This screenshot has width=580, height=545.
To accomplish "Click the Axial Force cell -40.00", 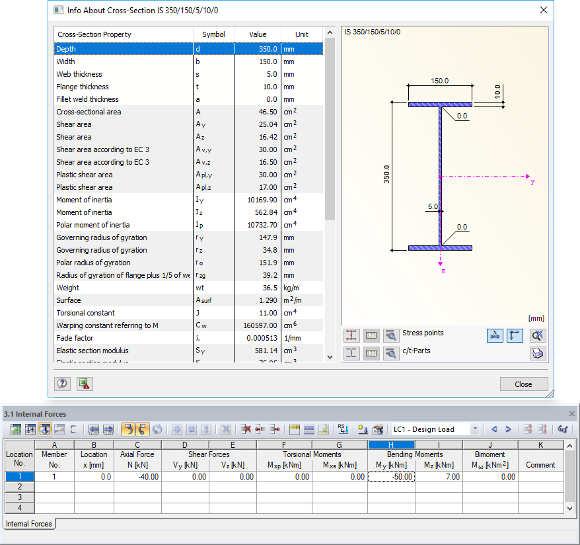I will pos(137,476).
